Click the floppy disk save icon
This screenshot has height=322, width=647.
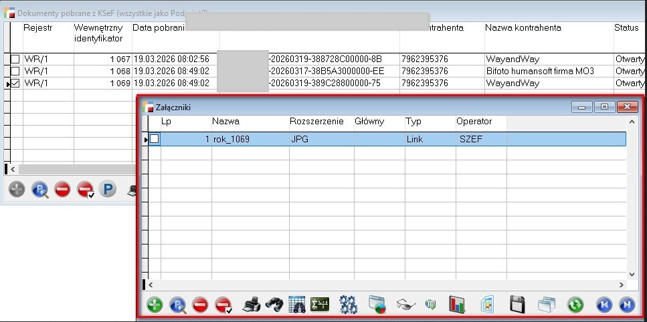click(517, 305)
